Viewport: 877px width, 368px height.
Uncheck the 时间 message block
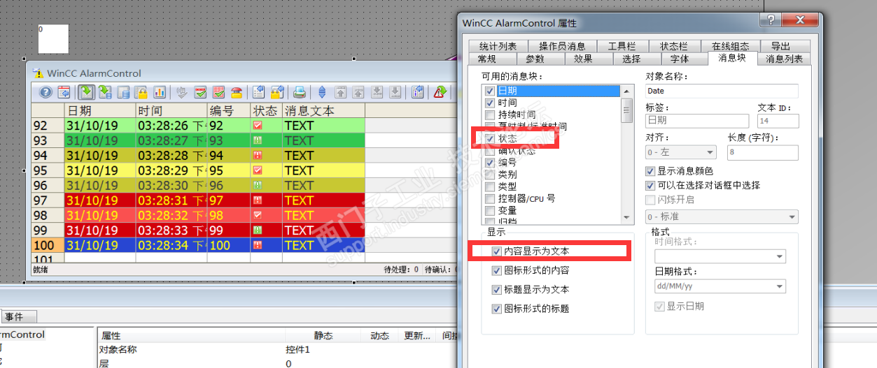(x=490, y=103)
